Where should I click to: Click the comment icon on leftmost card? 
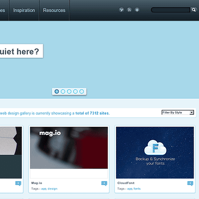pyautogui.click(x=18, y=183)
